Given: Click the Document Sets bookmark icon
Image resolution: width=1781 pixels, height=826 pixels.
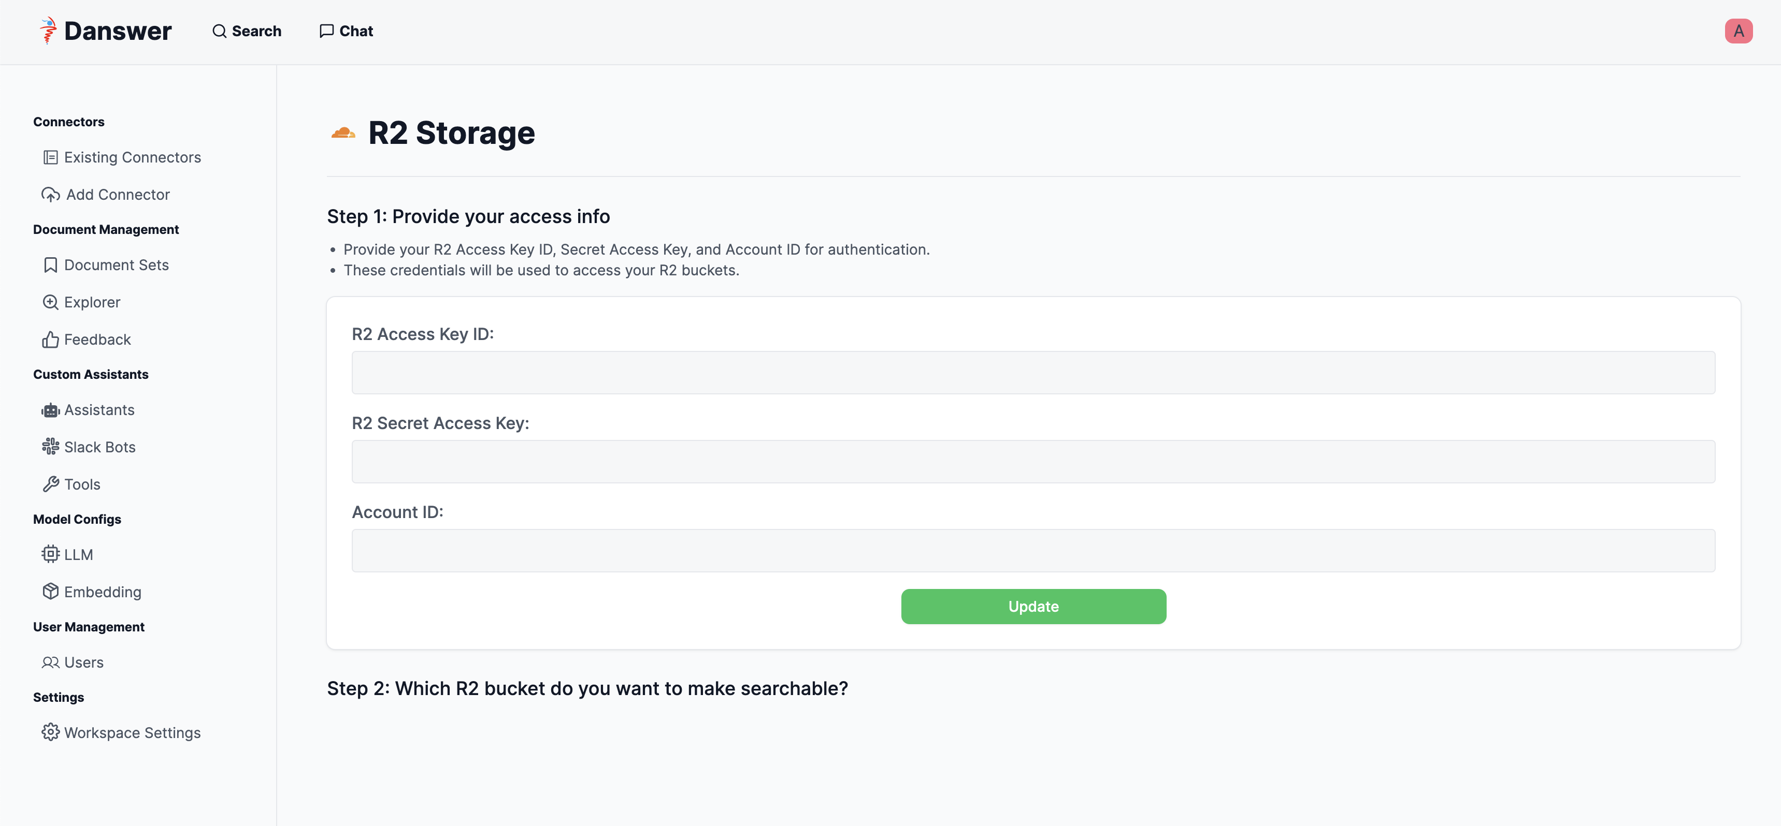Looking at the screenshot, I should (50, 265).
